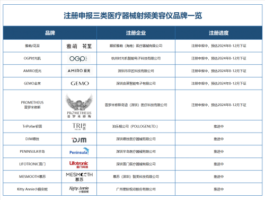Select the brand name cell PROMETHEUS 普罗米修斯

click(x=32, y=105)
